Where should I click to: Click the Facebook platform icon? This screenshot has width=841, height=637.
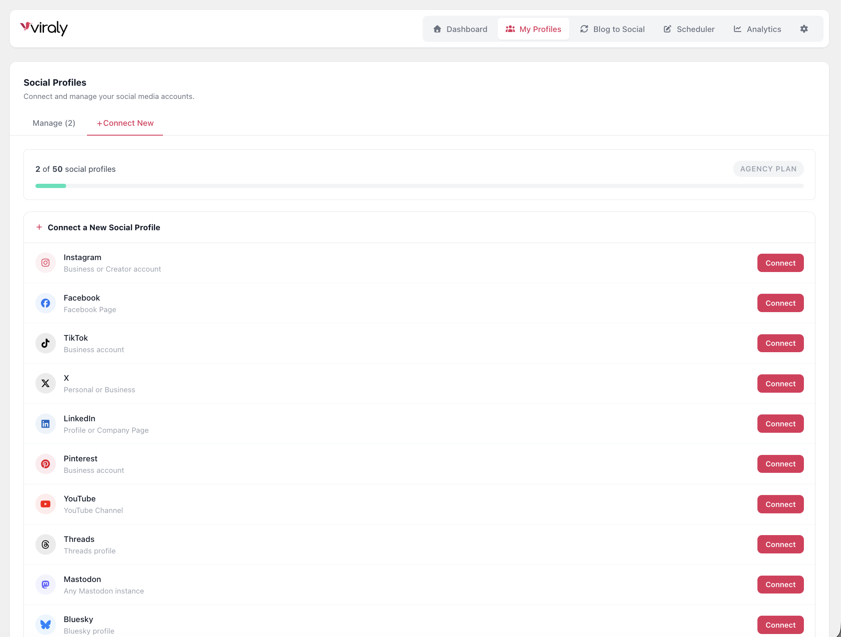point(45,303)
